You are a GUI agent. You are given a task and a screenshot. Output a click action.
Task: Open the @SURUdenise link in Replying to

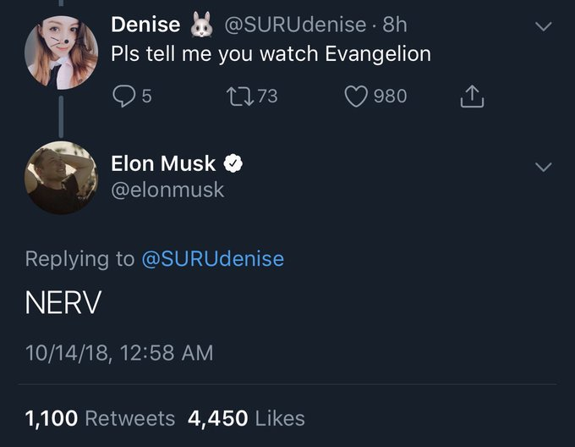coord(213,259)
